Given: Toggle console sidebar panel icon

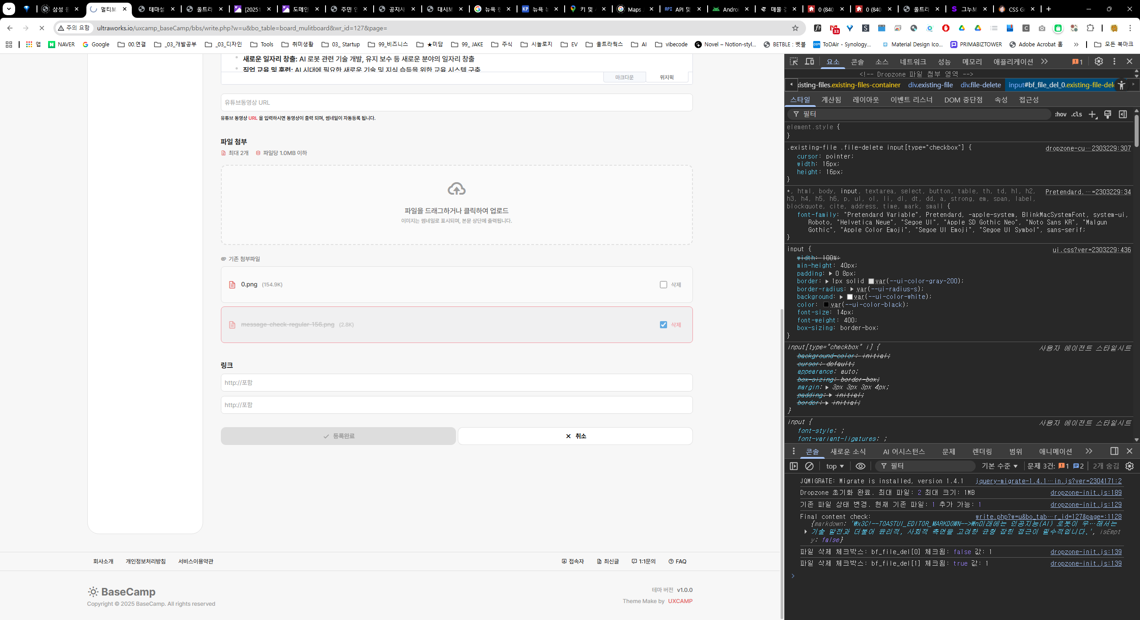Looking at the screenshot, I should [x=794, y=466].
